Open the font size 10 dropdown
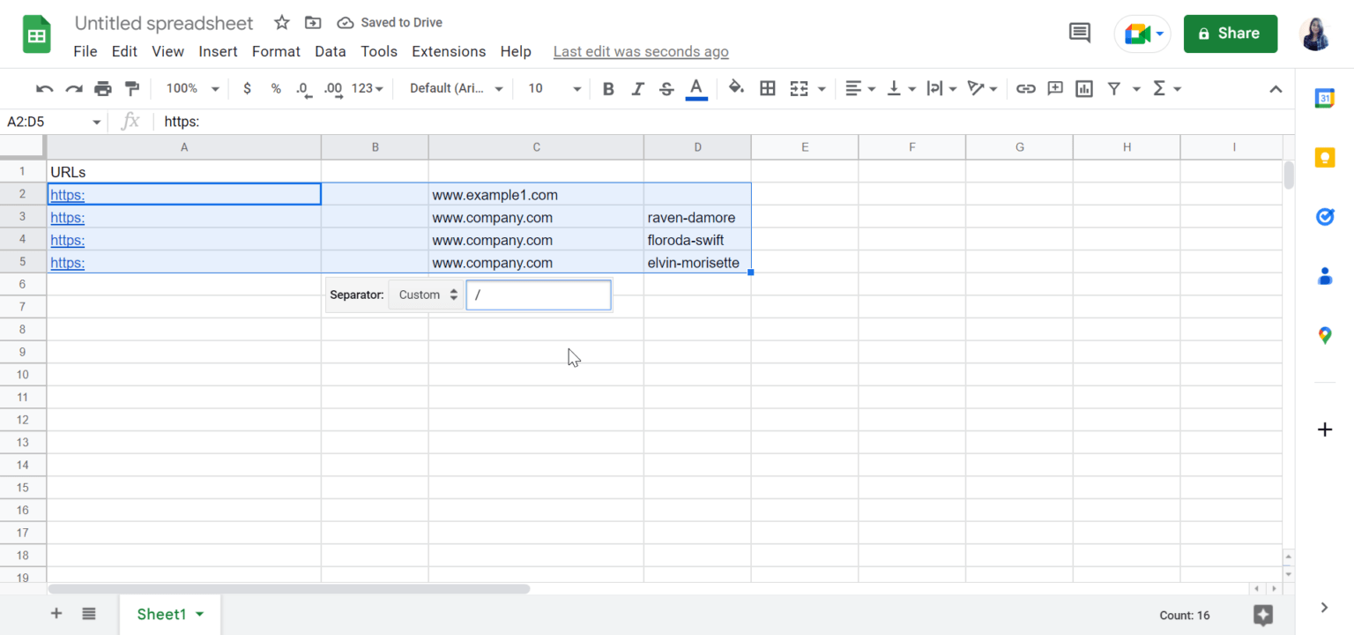 point(555,88)
